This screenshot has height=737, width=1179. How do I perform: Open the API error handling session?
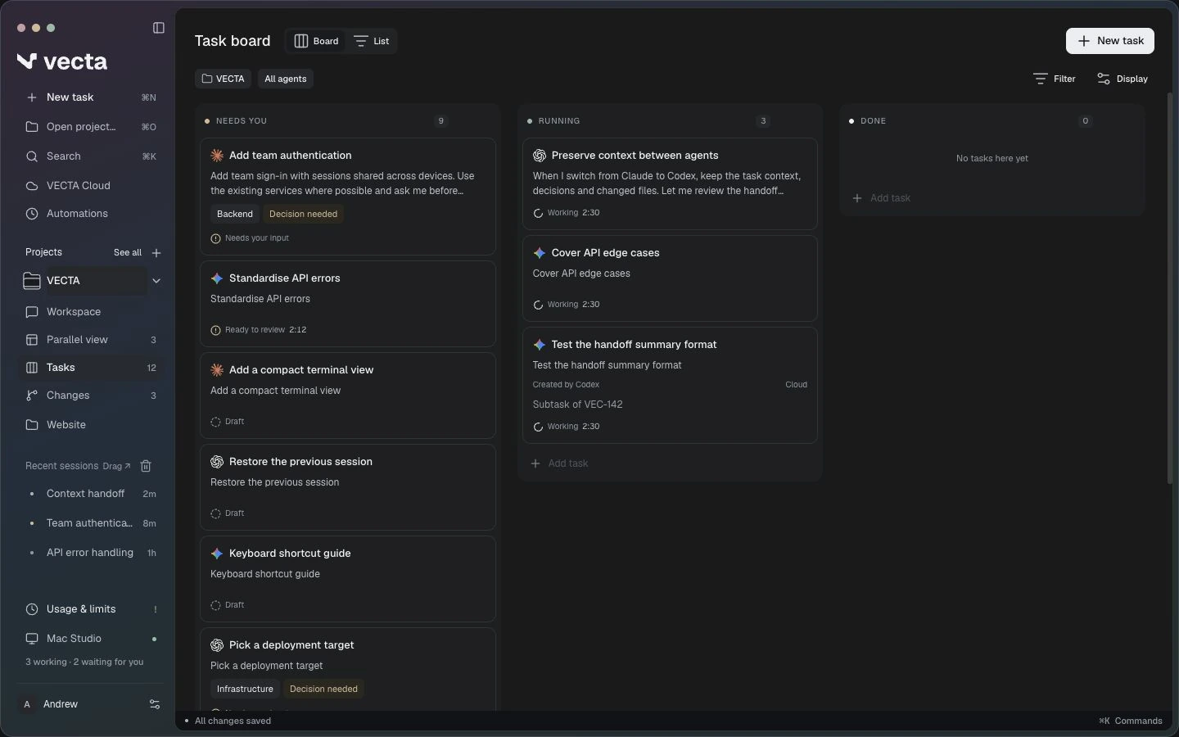tap(90, 553)
